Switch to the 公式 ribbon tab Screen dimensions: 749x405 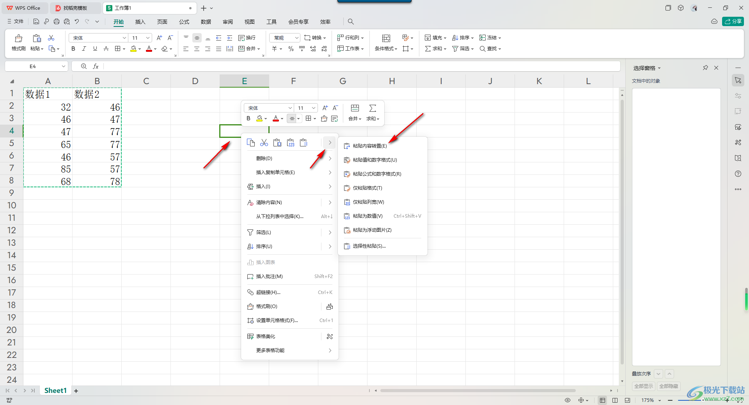coord(184,22)
